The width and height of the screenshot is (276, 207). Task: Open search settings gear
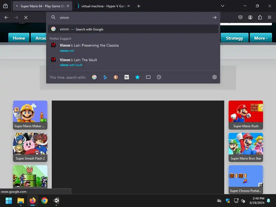coord(214,77)
